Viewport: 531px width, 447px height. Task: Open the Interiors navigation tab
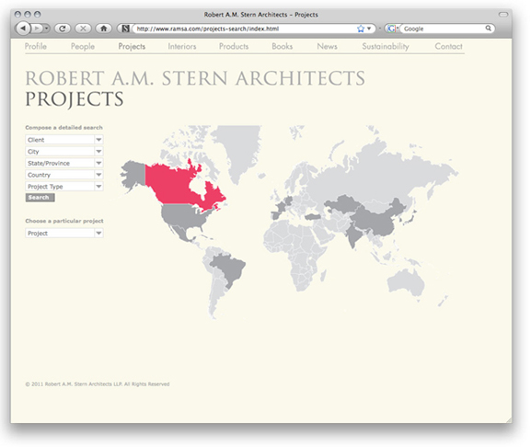182,46
